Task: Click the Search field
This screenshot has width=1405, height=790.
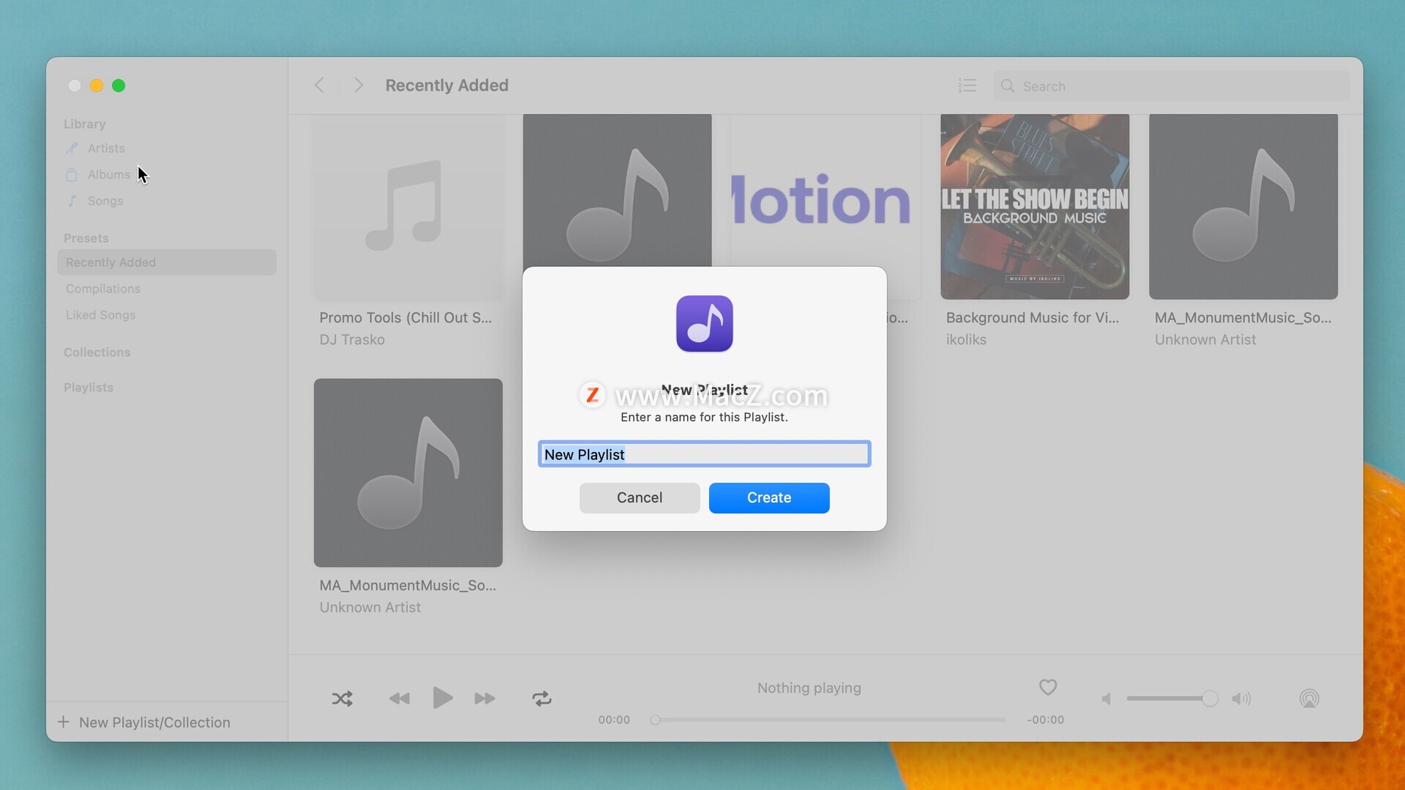Action: pos(1172,86)
